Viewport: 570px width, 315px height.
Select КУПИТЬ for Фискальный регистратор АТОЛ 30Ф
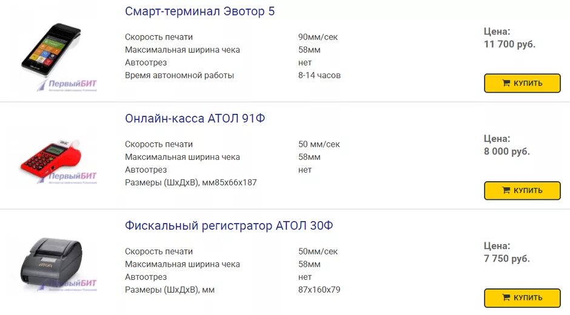coord(522,298)
